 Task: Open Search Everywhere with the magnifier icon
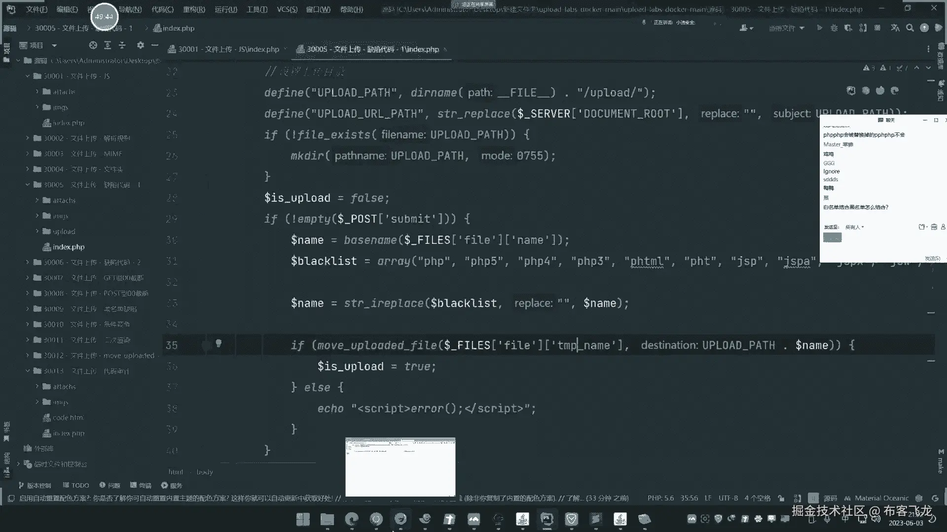click(x=910, y=28)
